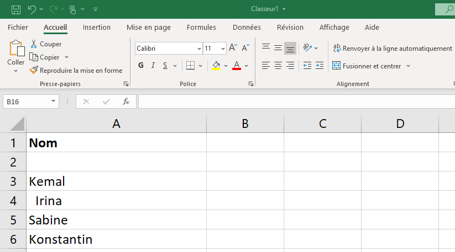The image size is (455, 252).
Task: Increase font size with large A
Action: pos(233,47)
